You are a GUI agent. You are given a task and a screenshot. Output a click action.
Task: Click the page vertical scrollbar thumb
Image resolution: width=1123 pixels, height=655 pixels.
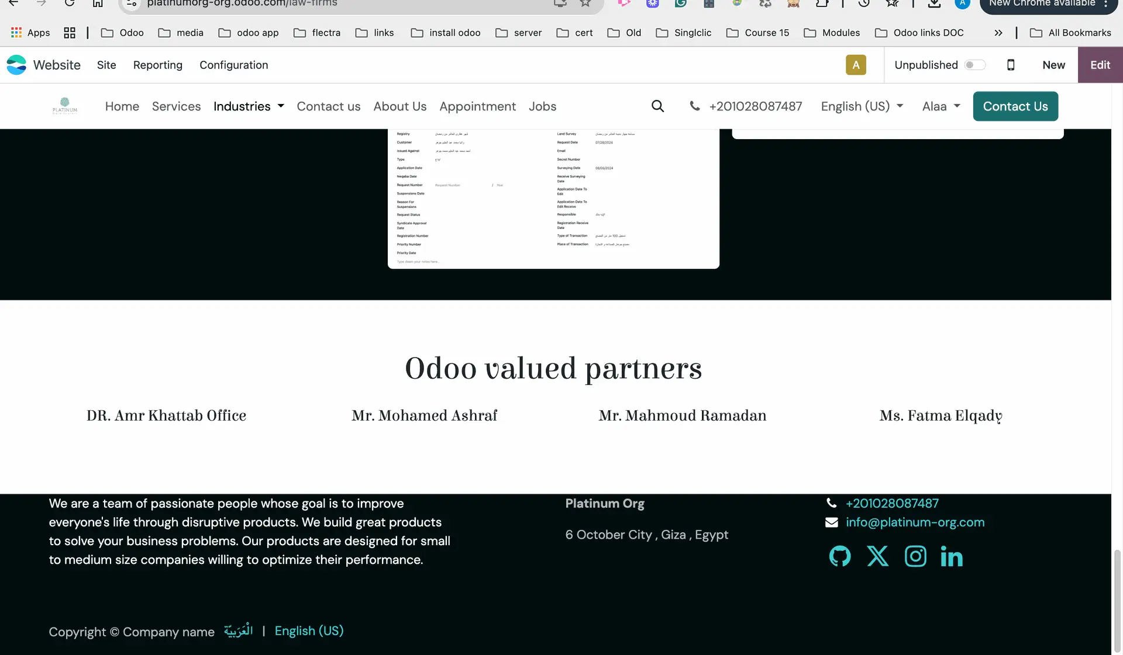point(1117,601)
